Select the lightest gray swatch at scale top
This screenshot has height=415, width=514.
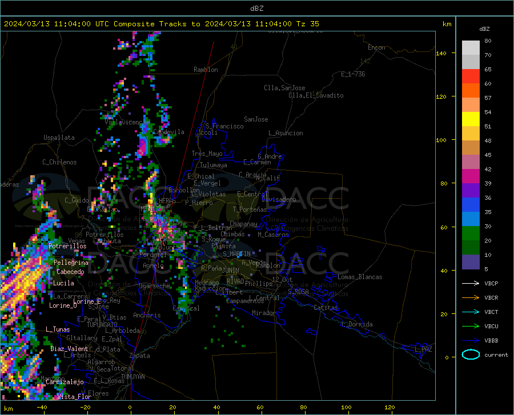coord(471,48)
